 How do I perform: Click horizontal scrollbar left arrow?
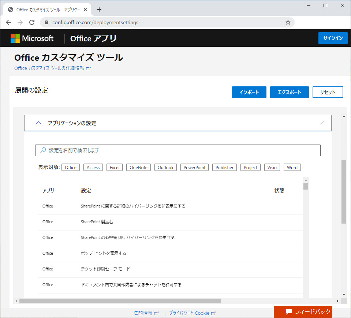click(16, 301)
